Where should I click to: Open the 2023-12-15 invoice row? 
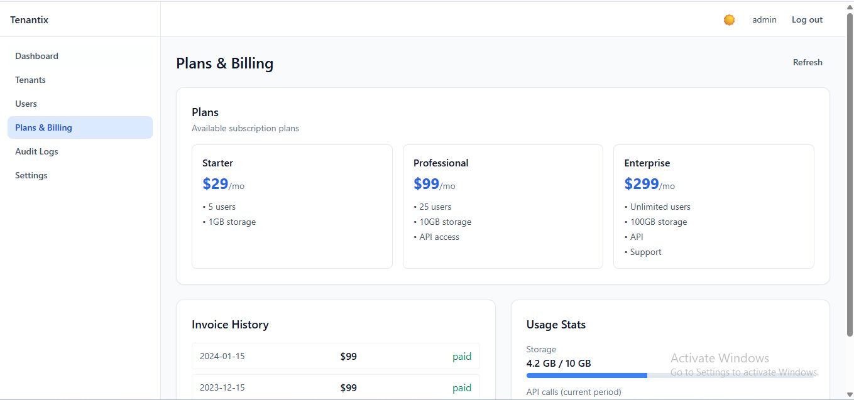(x=336, y=387)
